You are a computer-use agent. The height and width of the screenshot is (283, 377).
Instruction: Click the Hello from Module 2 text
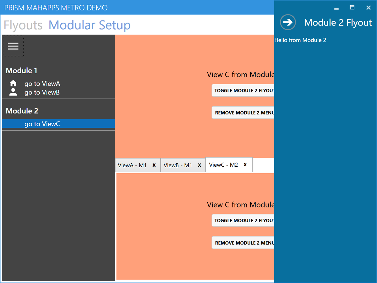(300, 40)
